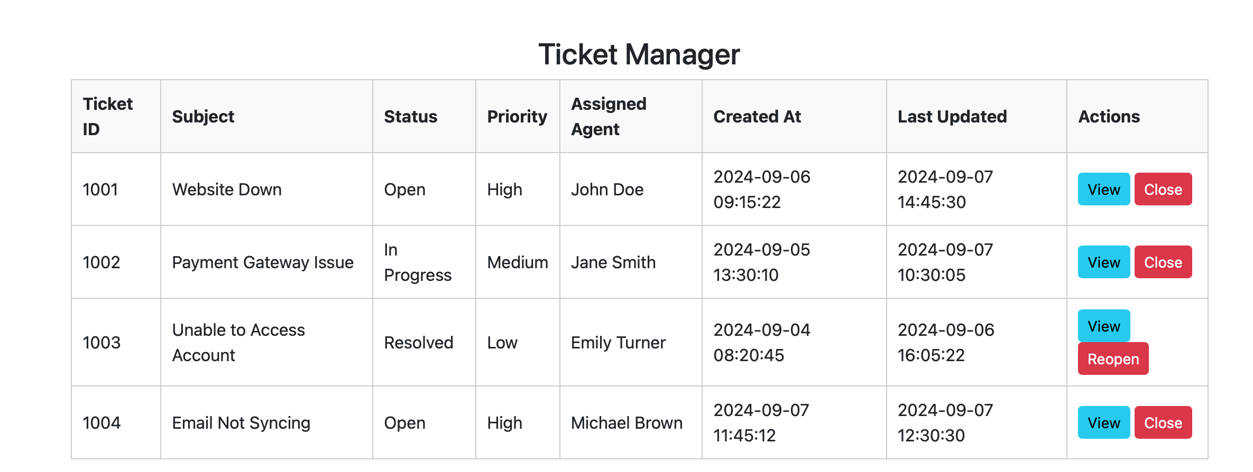This screenshot has height=472, width=1253.
Task: Click the Status column header
Action: [410, 116]
